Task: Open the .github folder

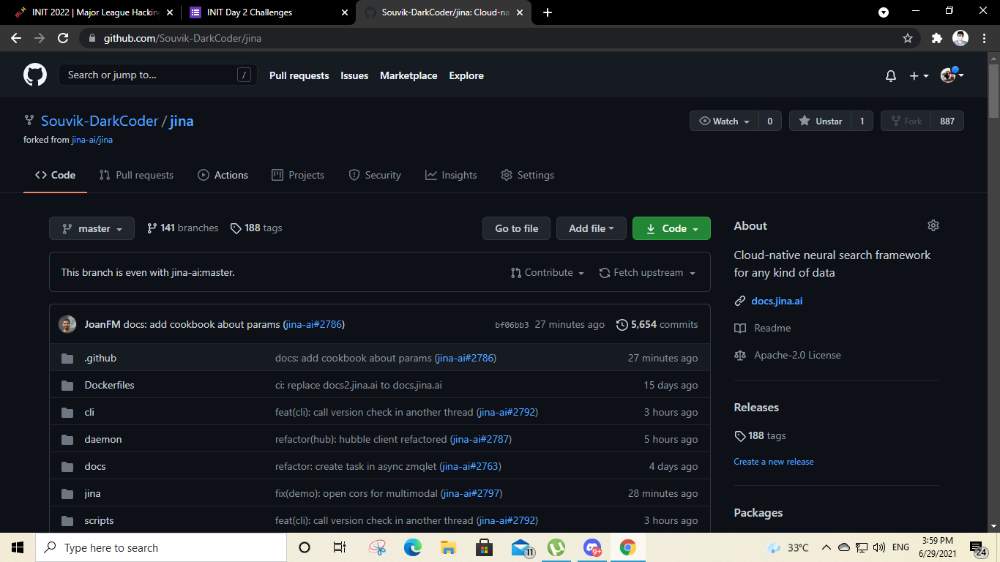Action: click(100, 358)
